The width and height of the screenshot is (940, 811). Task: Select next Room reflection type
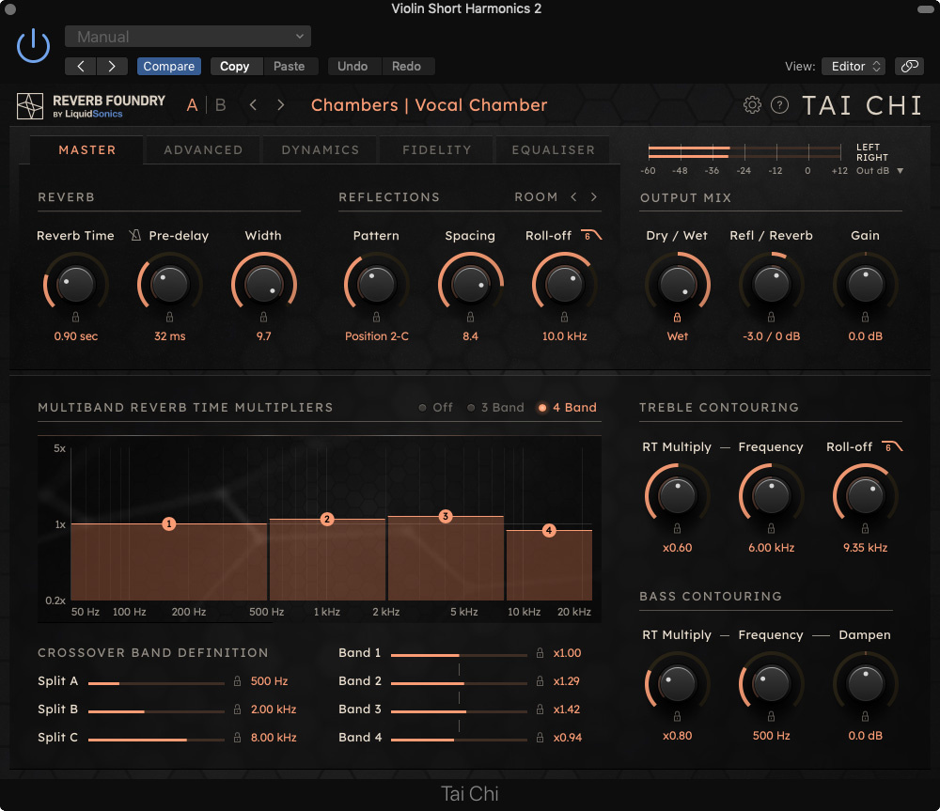pyautogui.click(x=593, y=196)
